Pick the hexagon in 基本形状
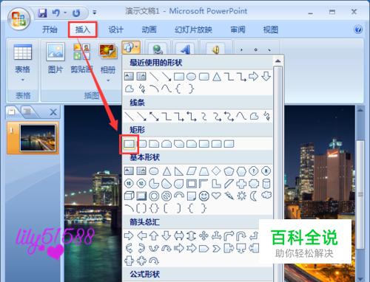 click(x=241, y=171)
